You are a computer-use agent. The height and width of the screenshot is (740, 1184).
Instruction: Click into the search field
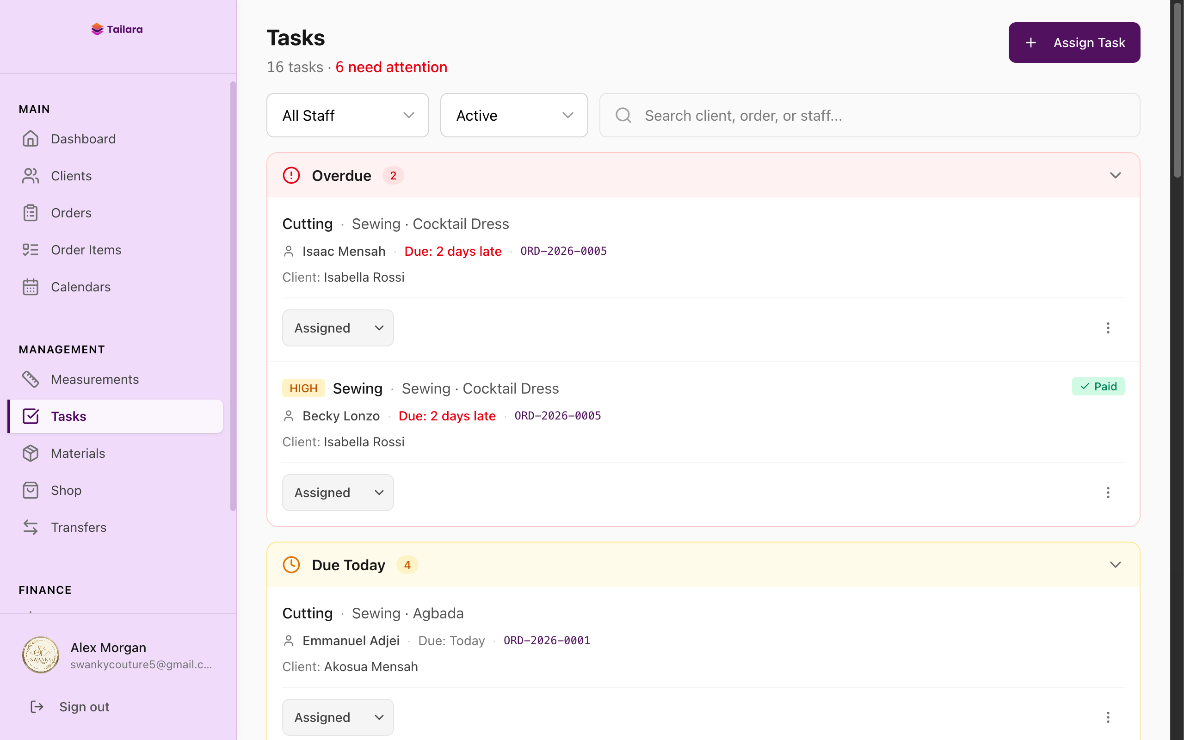(x=832, y=115)
